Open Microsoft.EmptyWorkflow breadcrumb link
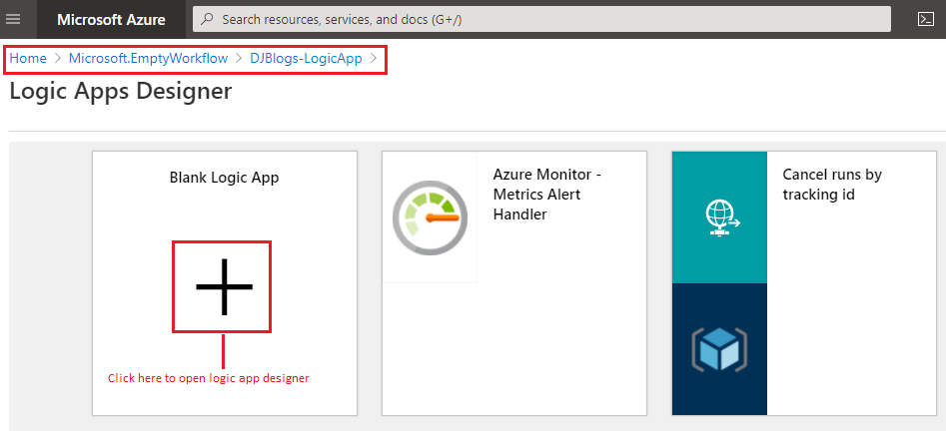946x431 pixels. point(149,59)
